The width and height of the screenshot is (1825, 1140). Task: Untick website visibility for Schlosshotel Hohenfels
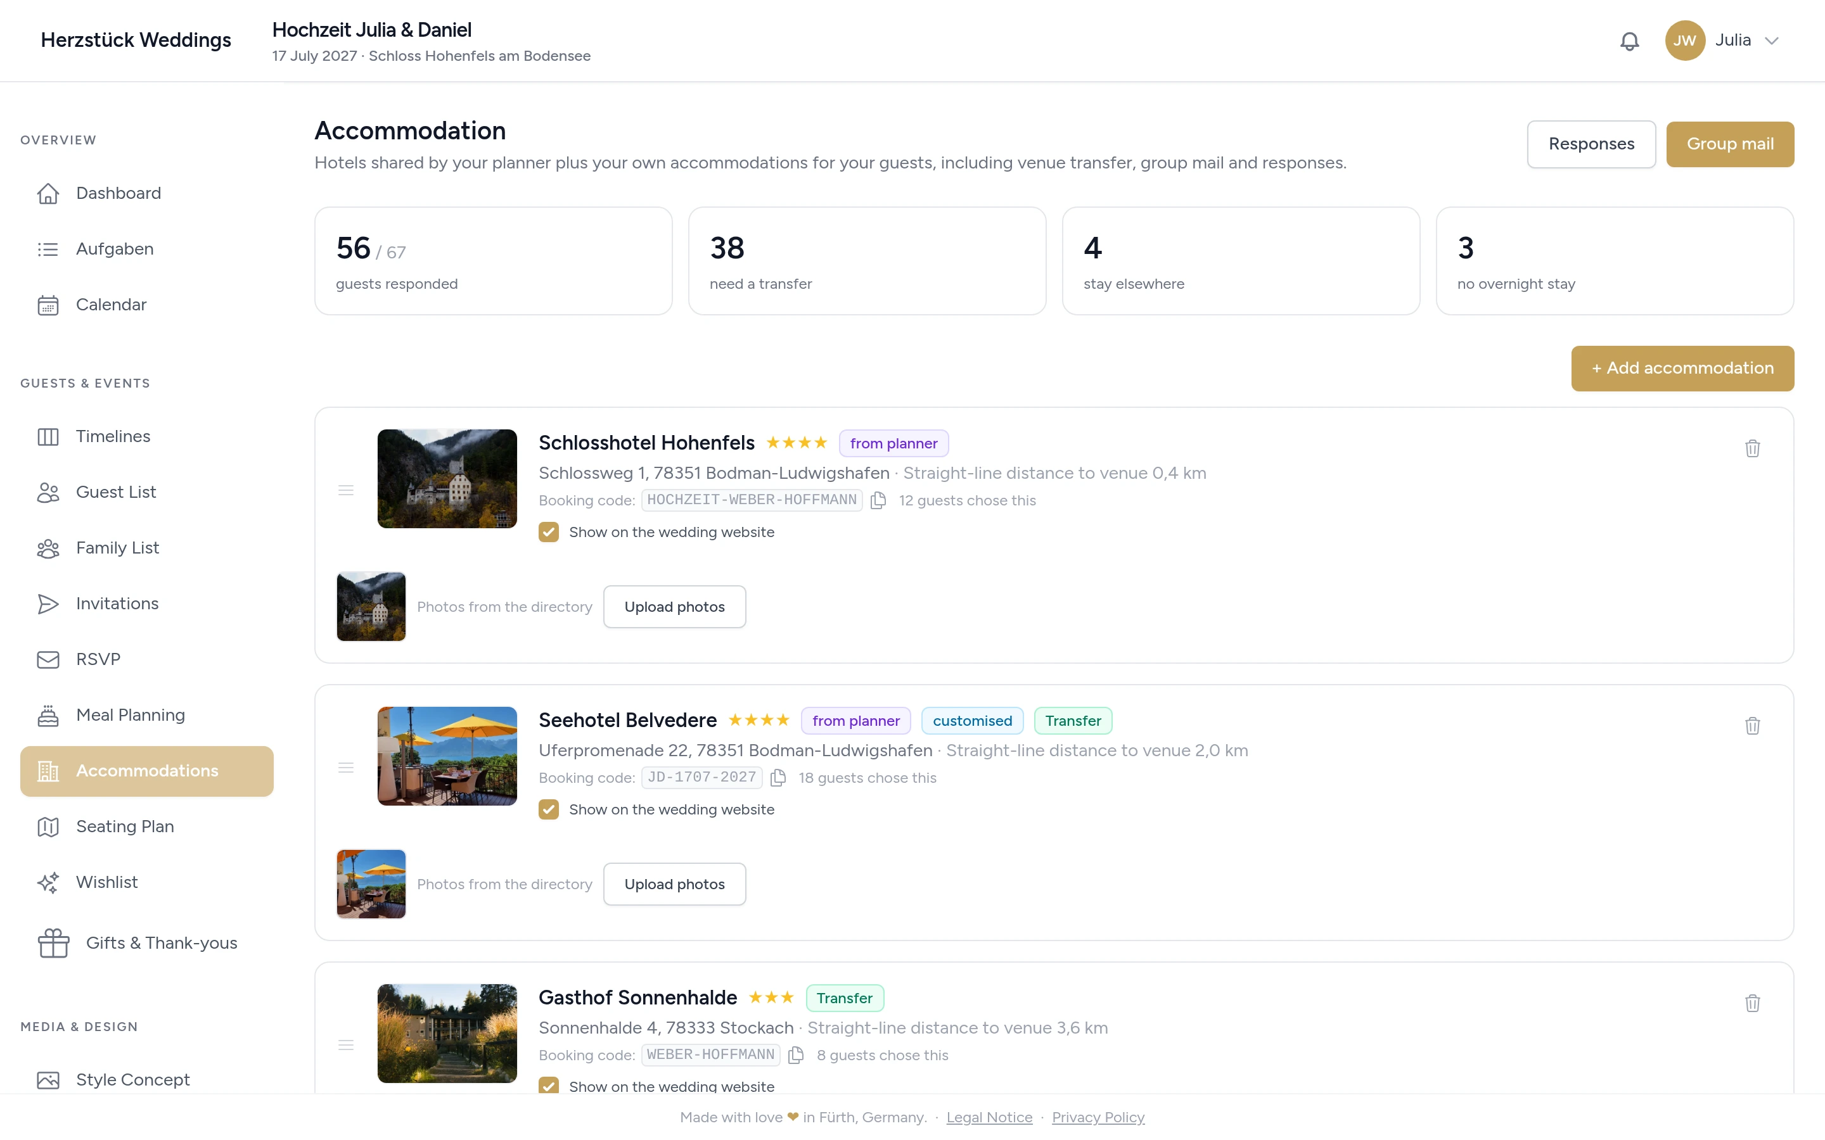pyautogui.click(x=549, y=532)
